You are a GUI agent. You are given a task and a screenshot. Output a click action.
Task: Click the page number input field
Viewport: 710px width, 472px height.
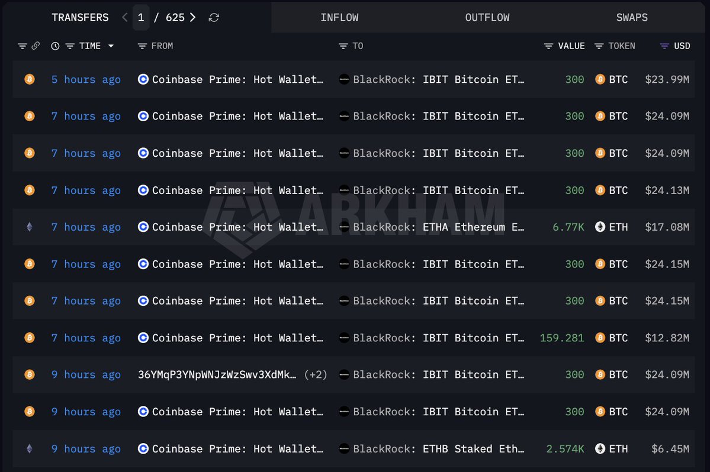[x=141, y=18]
